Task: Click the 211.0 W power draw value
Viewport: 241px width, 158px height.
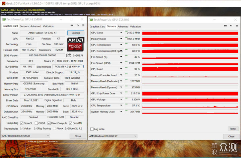Action: [133, 93]
